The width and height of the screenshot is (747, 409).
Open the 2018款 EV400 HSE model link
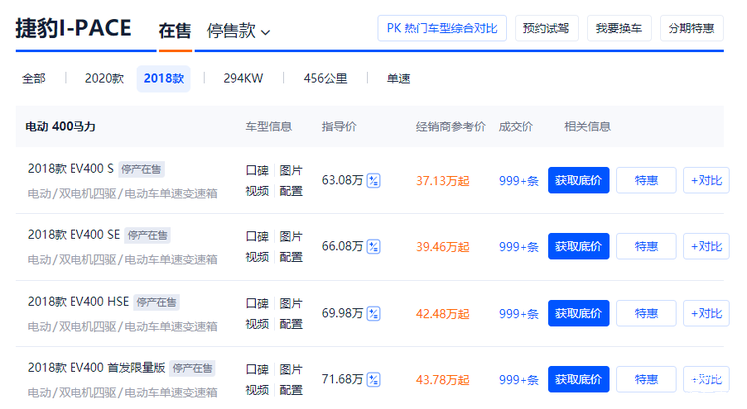(x=78, y=302)
